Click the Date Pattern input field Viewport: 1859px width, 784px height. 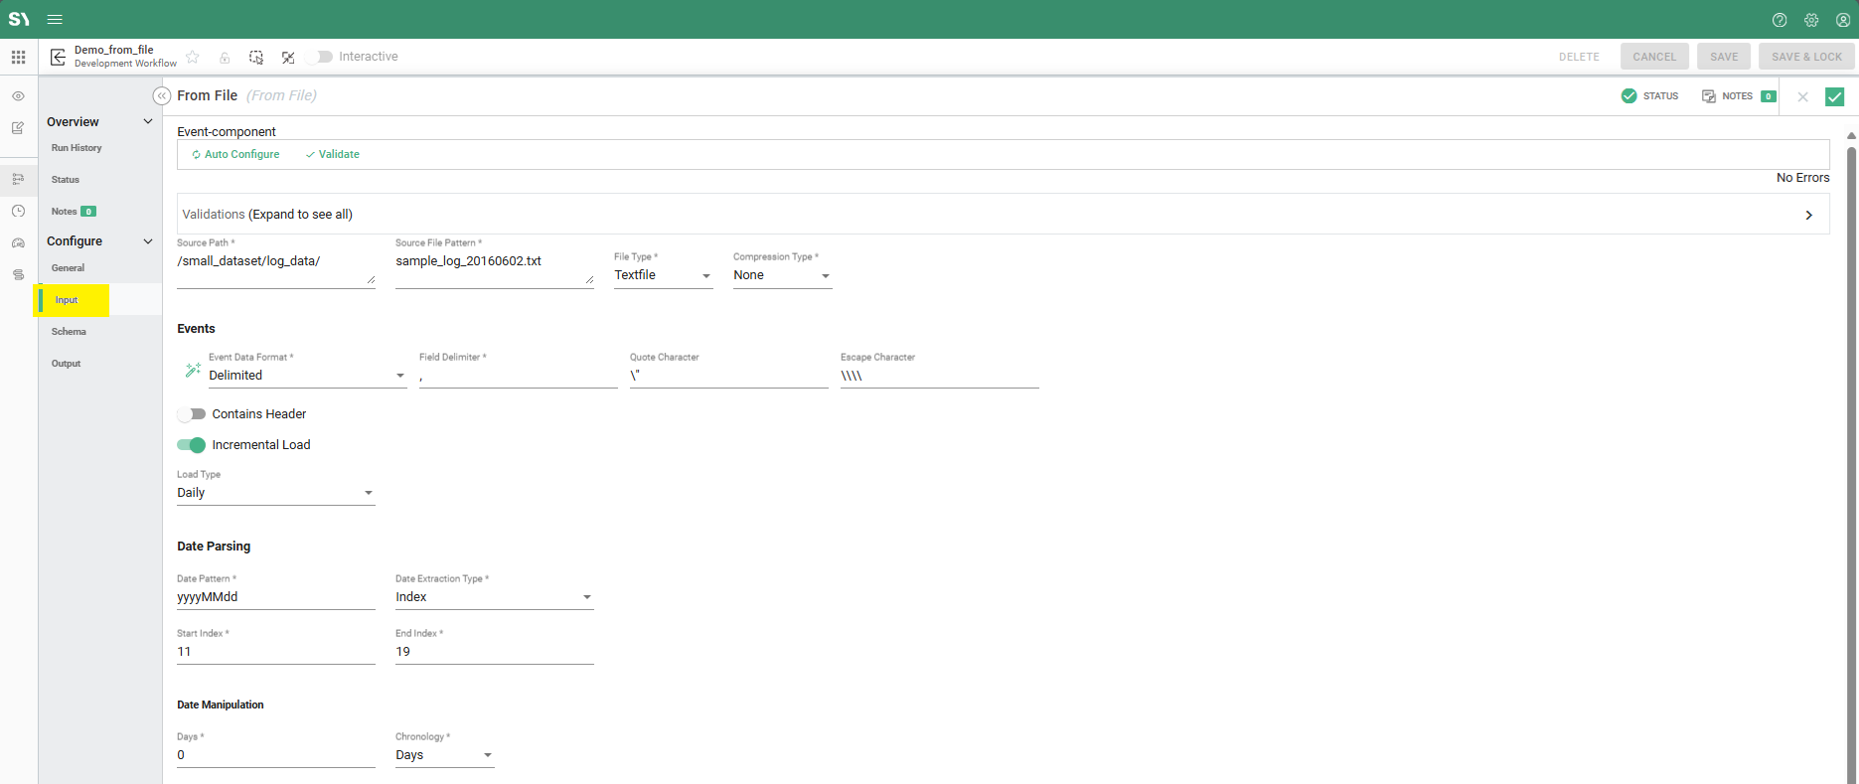point(275,597)
